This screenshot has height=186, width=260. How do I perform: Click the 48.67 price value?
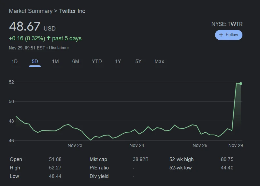pyautogui.click(x=25, y=26)
